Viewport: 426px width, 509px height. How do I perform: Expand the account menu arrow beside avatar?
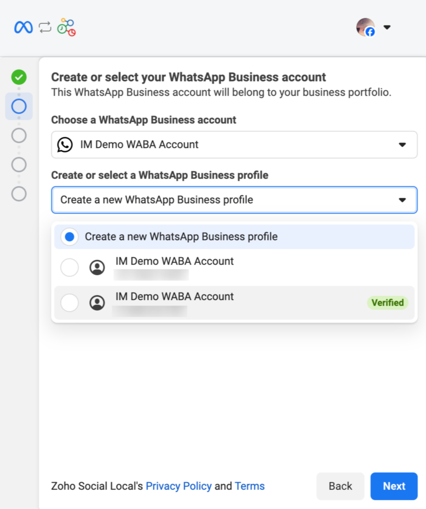pos(387,27)
